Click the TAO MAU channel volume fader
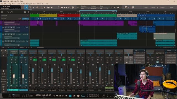 [80, 71]
